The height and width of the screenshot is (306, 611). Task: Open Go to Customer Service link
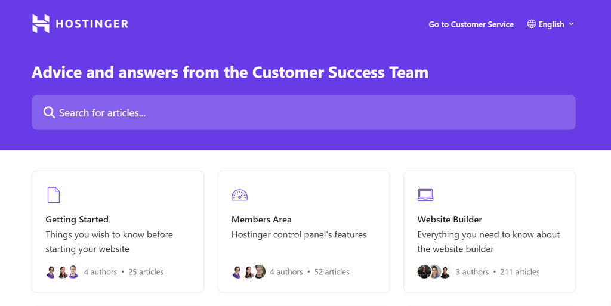(471, 24)
